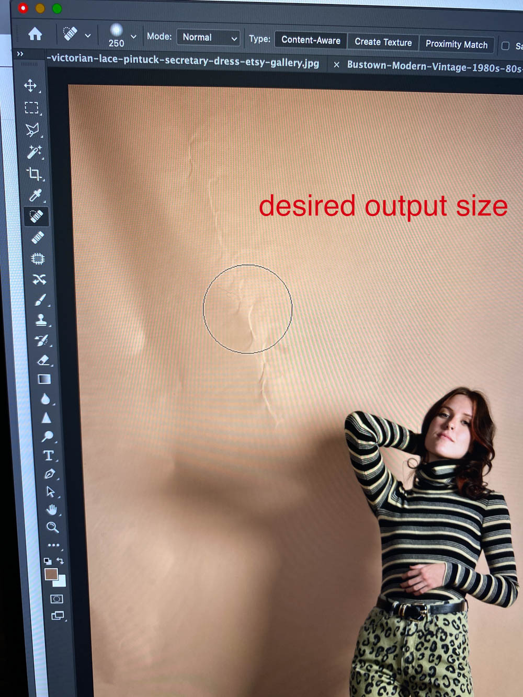Select the Patch tool

38,259
